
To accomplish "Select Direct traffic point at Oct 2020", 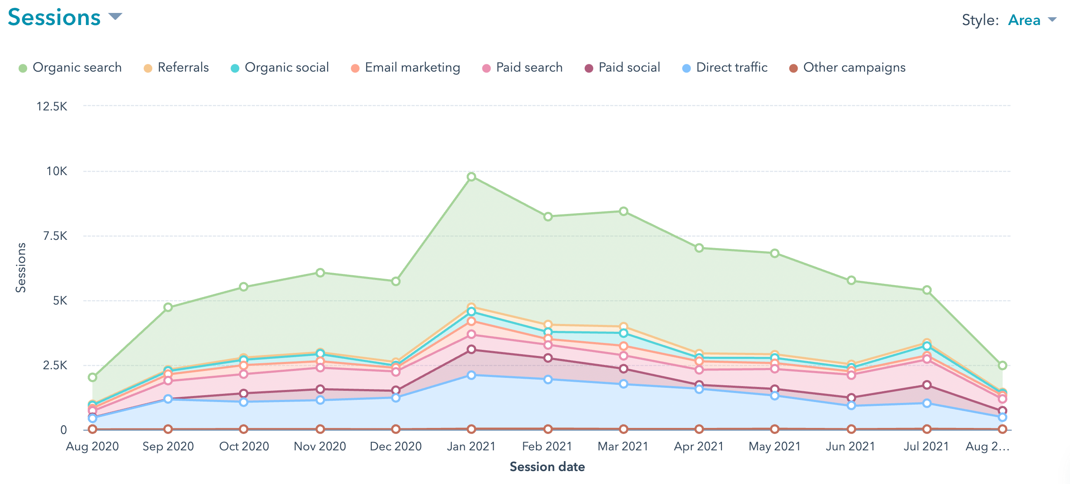I will (244, 402).
